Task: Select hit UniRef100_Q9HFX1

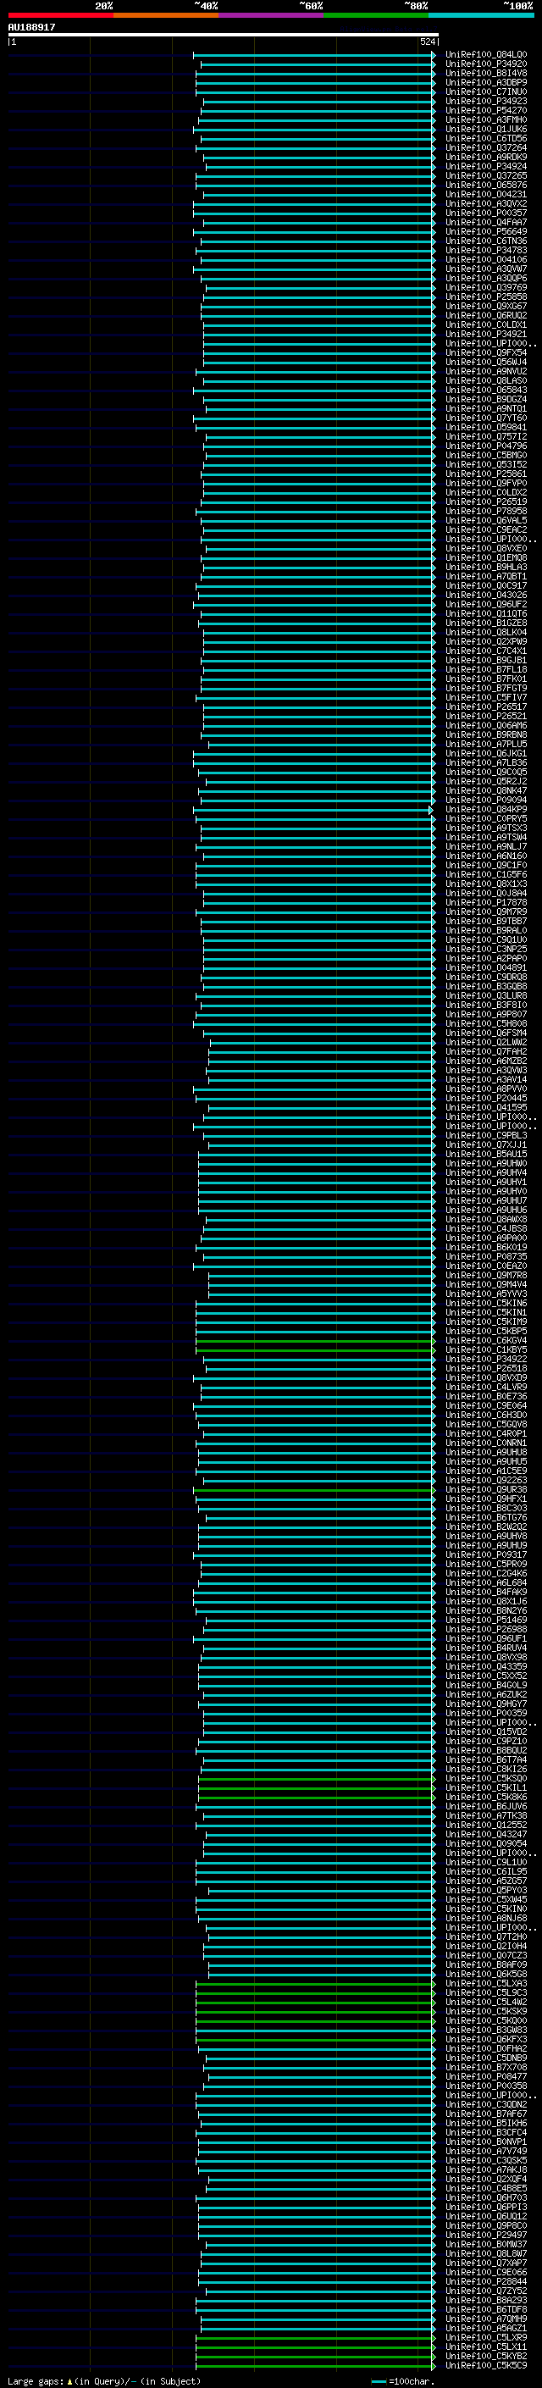Action: (486, 1499)
